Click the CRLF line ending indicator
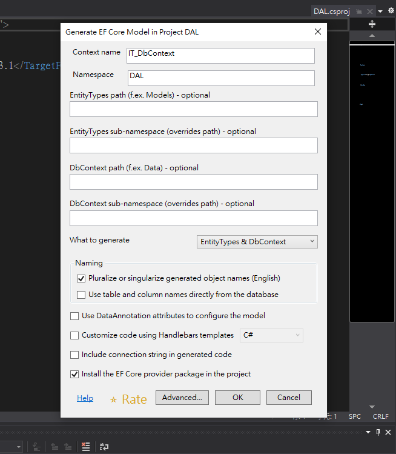The image size is (396, 454). point(380,416)
